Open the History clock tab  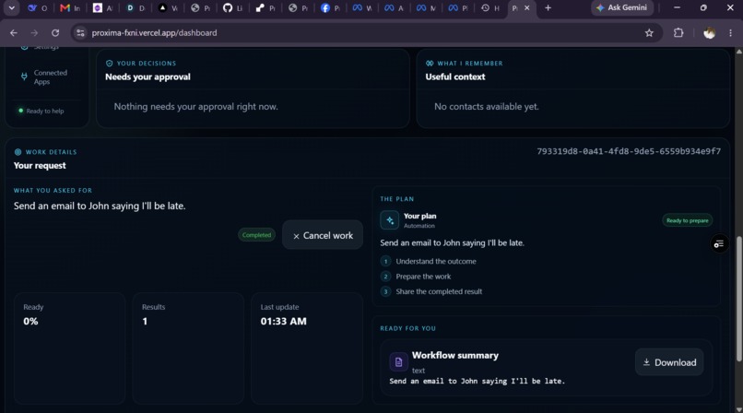490,8
